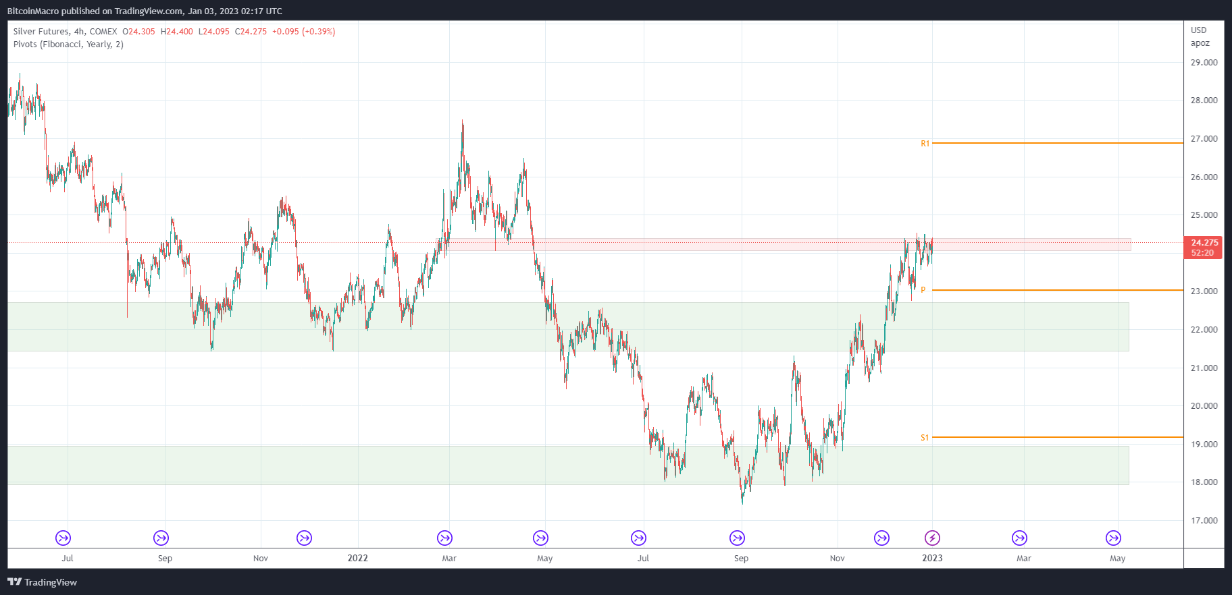1232x595 pixels.
Task: Click the lower green support zone near 18.500
Action: click(568, 465)
